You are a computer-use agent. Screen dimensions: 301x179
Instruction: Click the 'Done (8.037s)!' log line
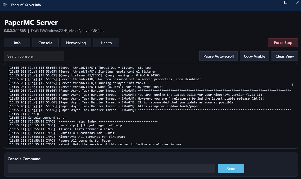85,87
